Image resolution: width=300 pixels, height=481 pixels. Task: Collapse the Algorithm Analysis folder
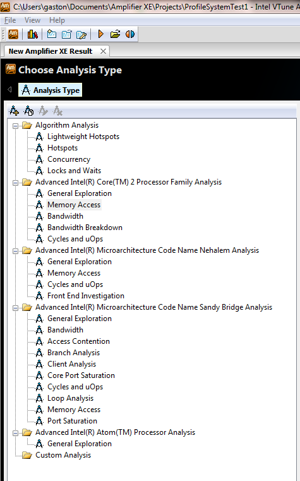15,126
